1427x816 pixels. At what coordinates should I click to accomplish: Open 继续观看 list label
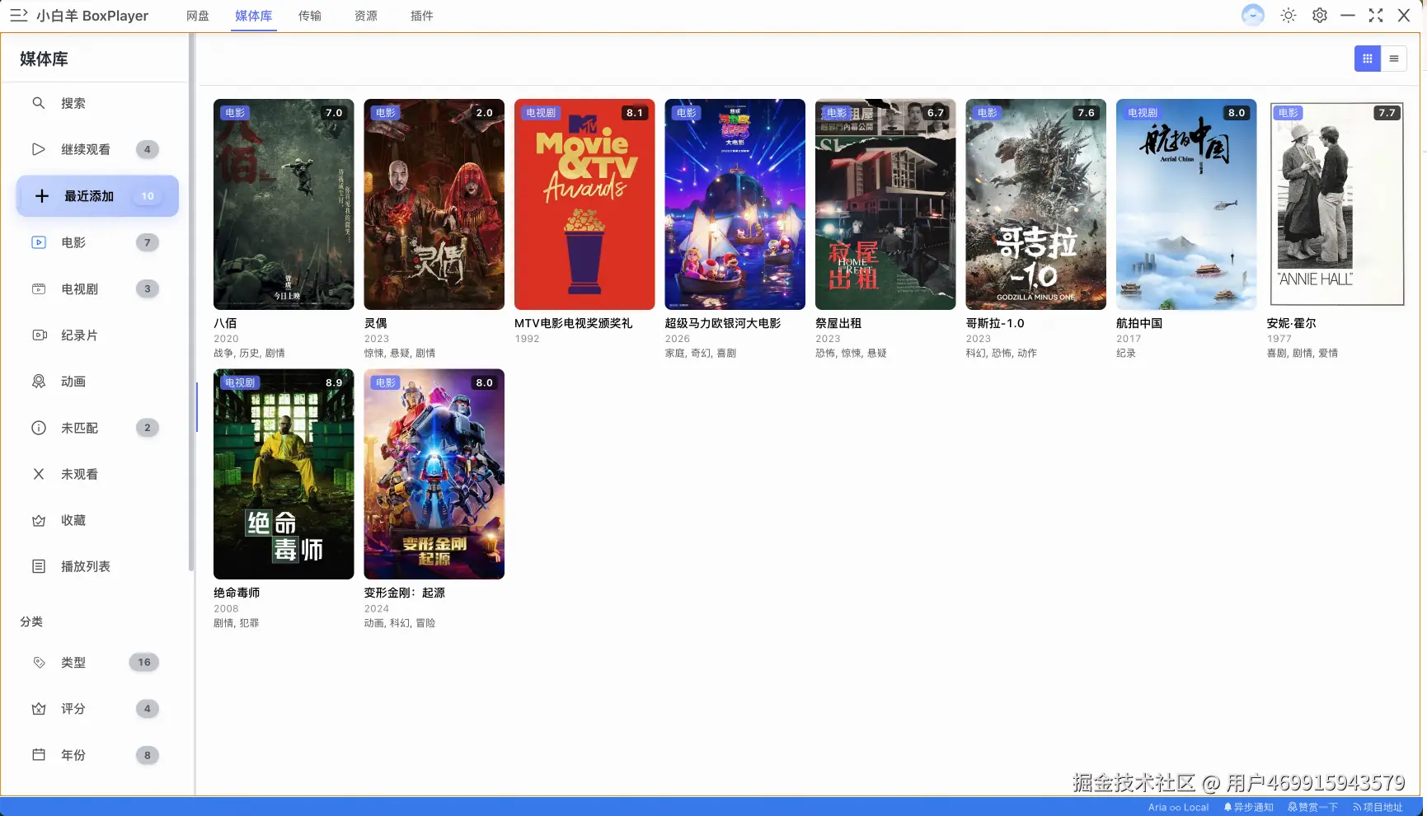(x=86, y=149)
